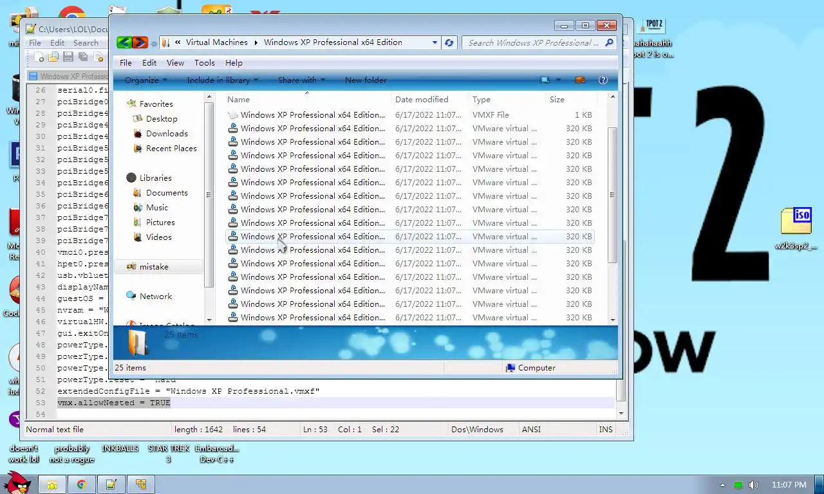
Task: Expand the address bar history dropdown
Action: coord(435,42)
